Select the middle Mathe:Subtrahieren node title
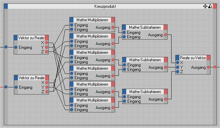 pyautogui.click(x=145, y=60)
